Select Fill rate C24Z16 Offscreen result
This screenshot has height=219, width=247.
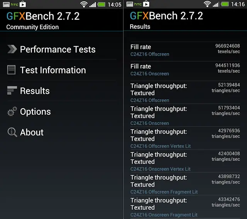185,50
